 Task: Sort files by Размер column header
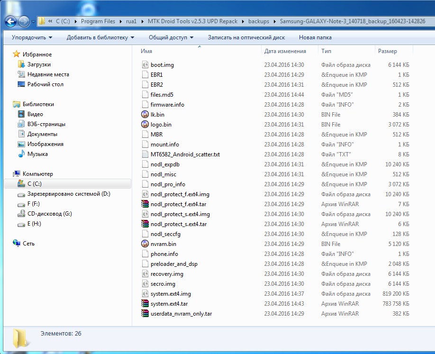point(387,51)
